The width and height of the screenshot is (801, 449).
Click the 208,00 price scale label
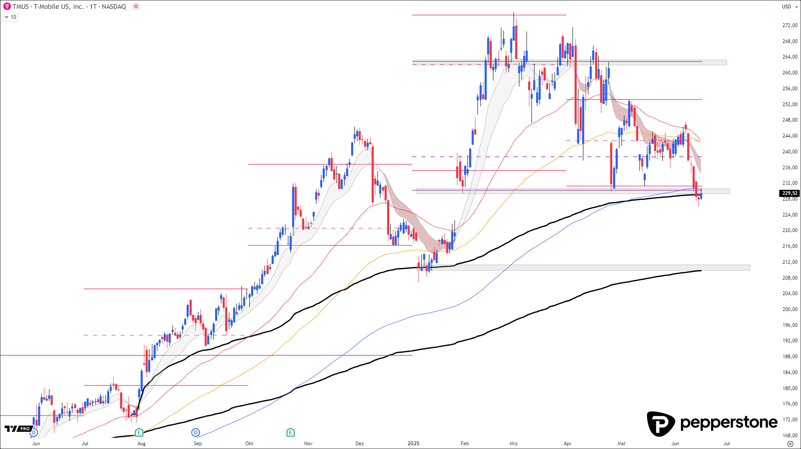pyautogui.click(x=790, y=278)
